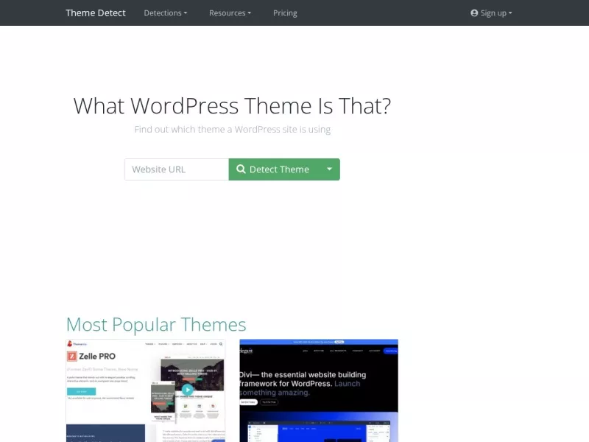Click the Most Popular Themes heading
The image size is (589, 442).
click(156, 324)
